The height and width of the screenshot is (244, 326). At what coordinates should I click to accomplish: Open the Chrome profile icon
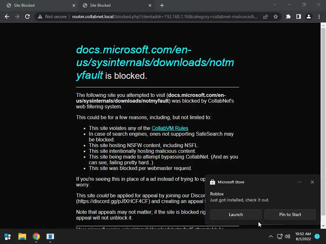pos(309,17)
